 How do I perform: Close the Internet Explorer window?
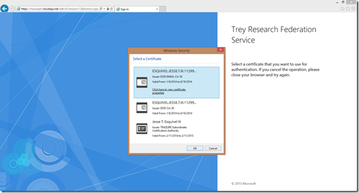[351, 2]
